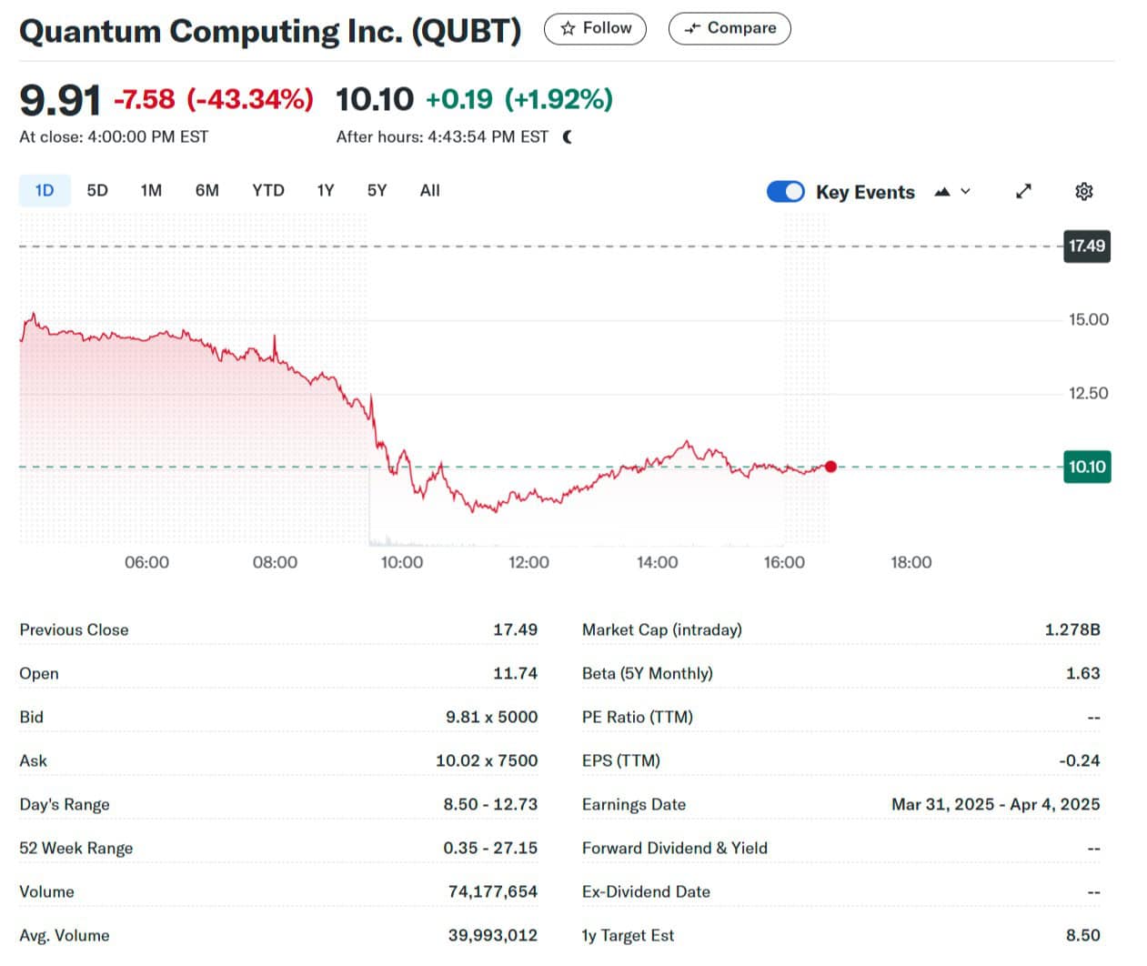The height and width of the screenshot is (966, 1147).
Task: Click the fullscreen chart expand icon
Action: click(1023, 191)
